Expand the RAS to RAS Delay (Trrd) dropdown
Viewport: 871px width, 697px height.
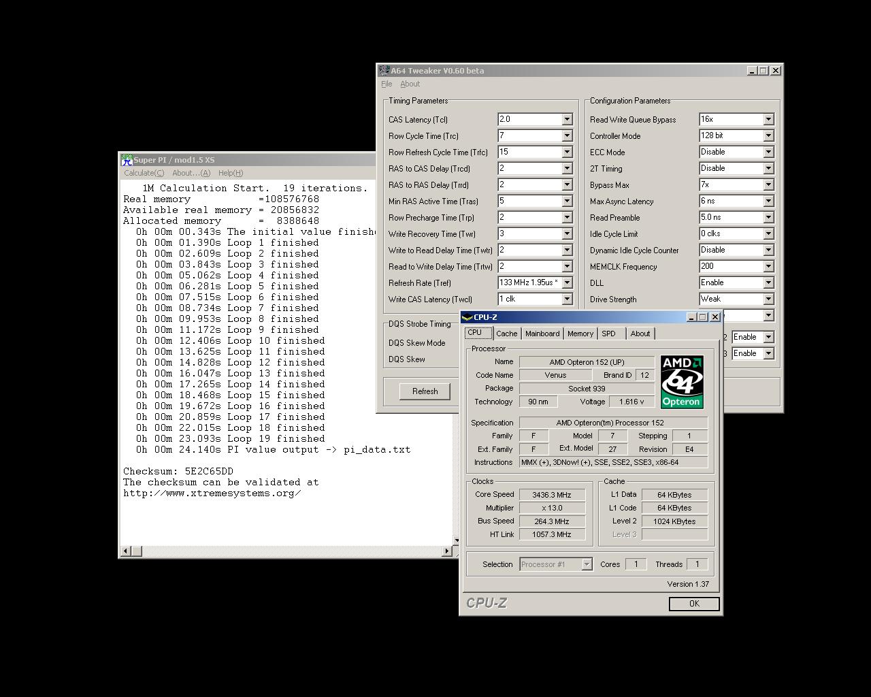(567, 184)
